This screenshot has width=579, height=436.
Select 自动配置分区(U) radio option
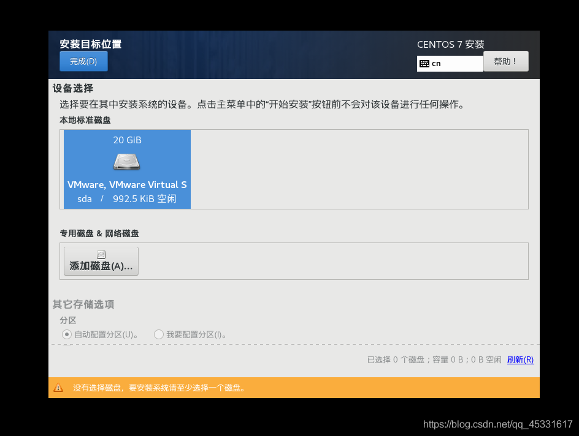pos(101,334)
